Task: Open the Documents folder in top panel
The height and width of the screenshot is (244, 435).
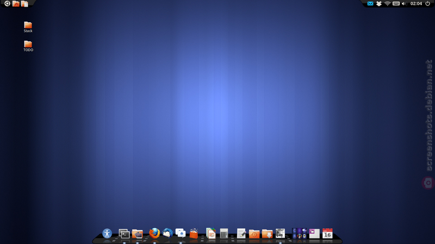Action: [24, 4]
